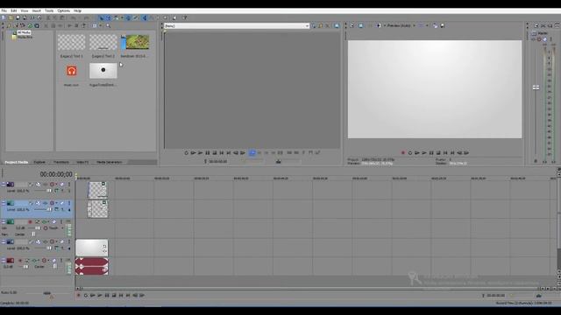This screenshot has width=561, height=315.
Task: Toggle loop playback in the trimmer
Action: (x=186, y=153)
